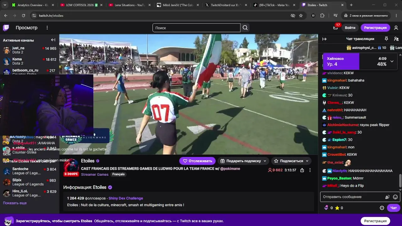Open the Просмотр browse page
The height and width of the screenshot is (226, 402).
tap(26, 28)
